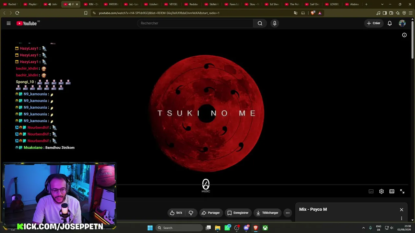The width and height of the screenshot is (415, 233).
Task: Toggle fullscreen on the video player
Action: pyautogui.click(x=402, y=191)
